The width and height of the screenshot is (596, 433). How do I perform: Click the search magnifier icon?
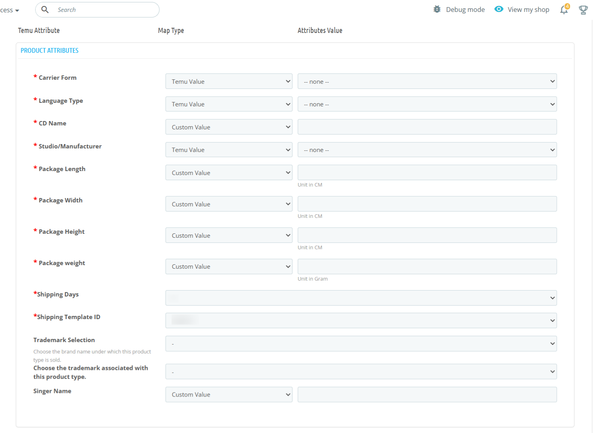pos(45,10)
